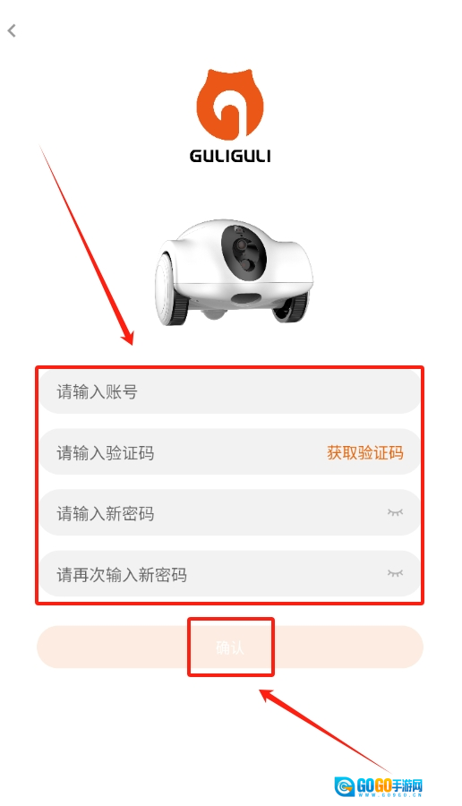Focus the 请再次输入新密码 confirm password field

click(230, 574)
